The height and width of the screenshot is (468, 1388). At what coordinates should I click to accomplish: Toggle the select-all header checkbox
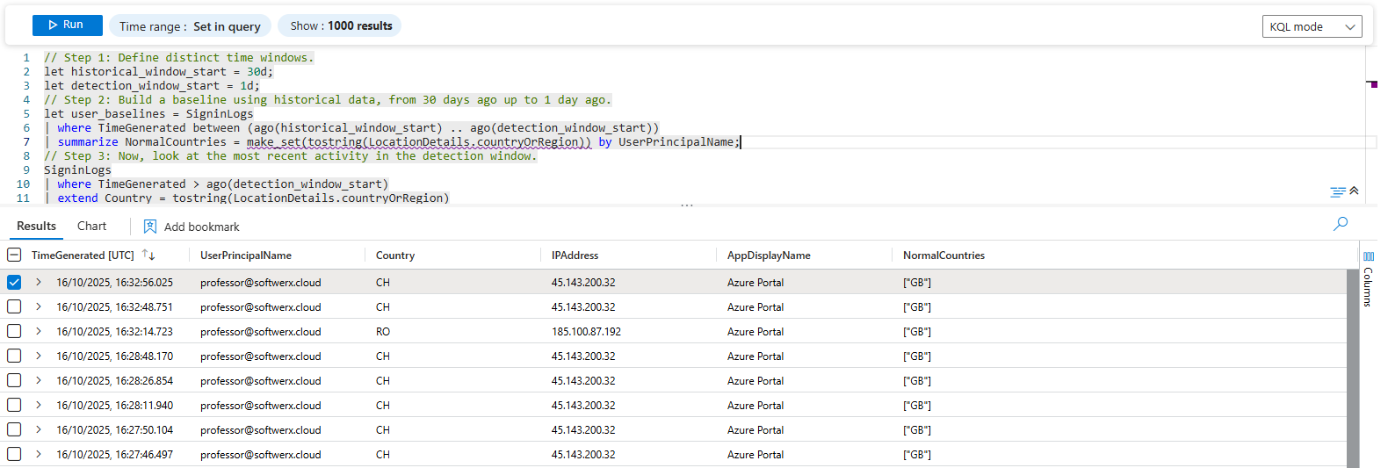pyautogui.click(x=14, y=256)
